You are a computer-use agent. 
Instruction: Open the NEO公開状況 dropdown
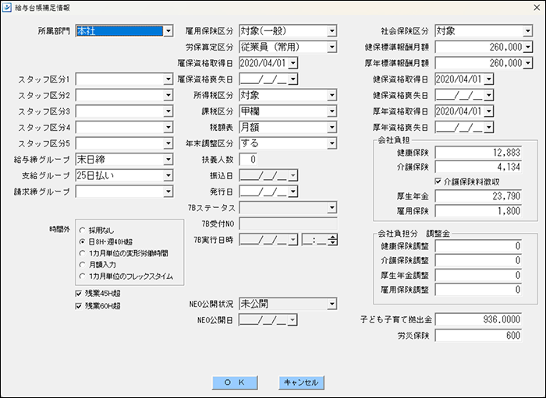(331, 304)
